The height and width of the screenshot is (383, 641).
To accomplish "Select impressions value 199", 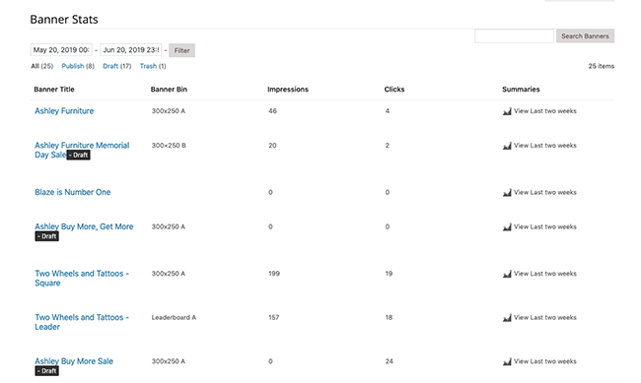I will click(x=274, y=274).
